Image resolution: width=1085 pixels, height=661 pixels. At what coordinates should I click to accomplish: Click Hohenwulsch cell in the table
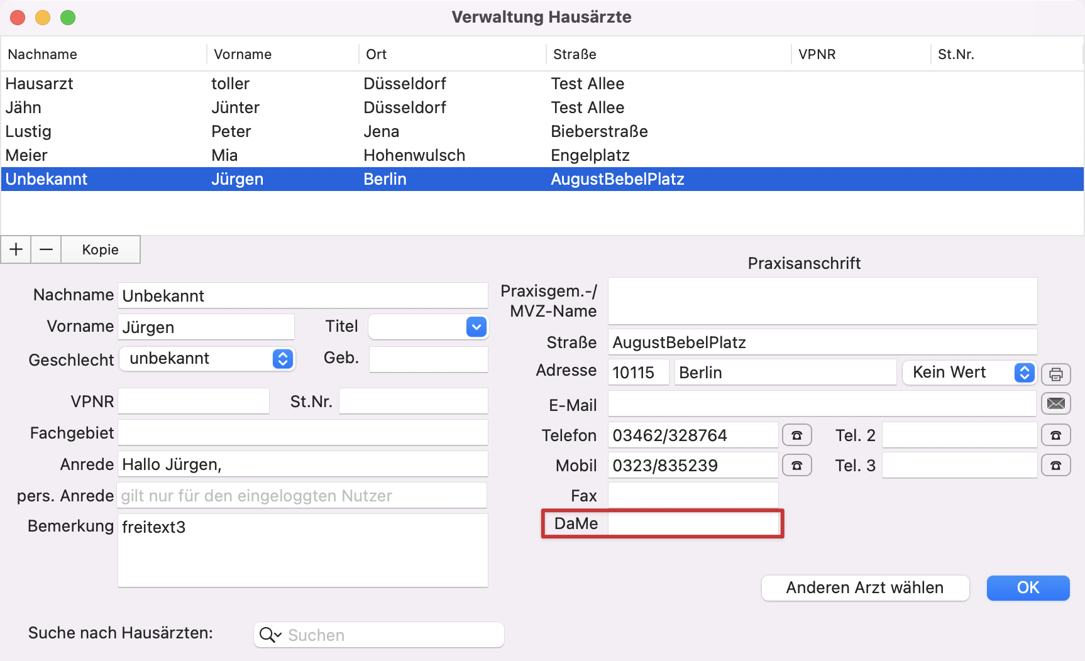point(414,155)
